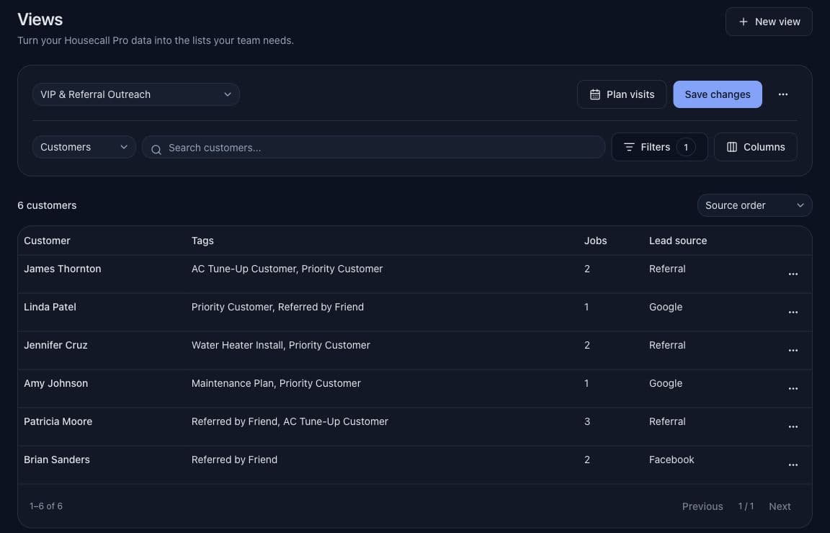The image size is (830, 533).
Task: Click tags 'Maintenance Plan, Priority Customer'
Action: [276, 383]
